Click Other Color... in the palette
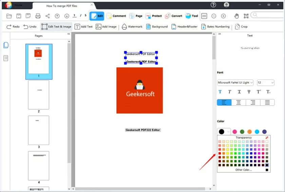 pyautogui.click(x=244, y=170)
